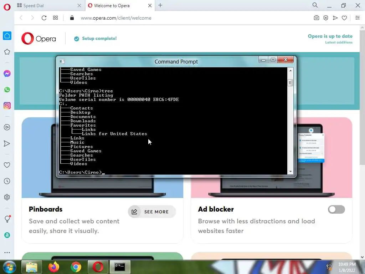Open green 'a' extension icon in sidebar

pyautogui.click(x=7, y=235)
